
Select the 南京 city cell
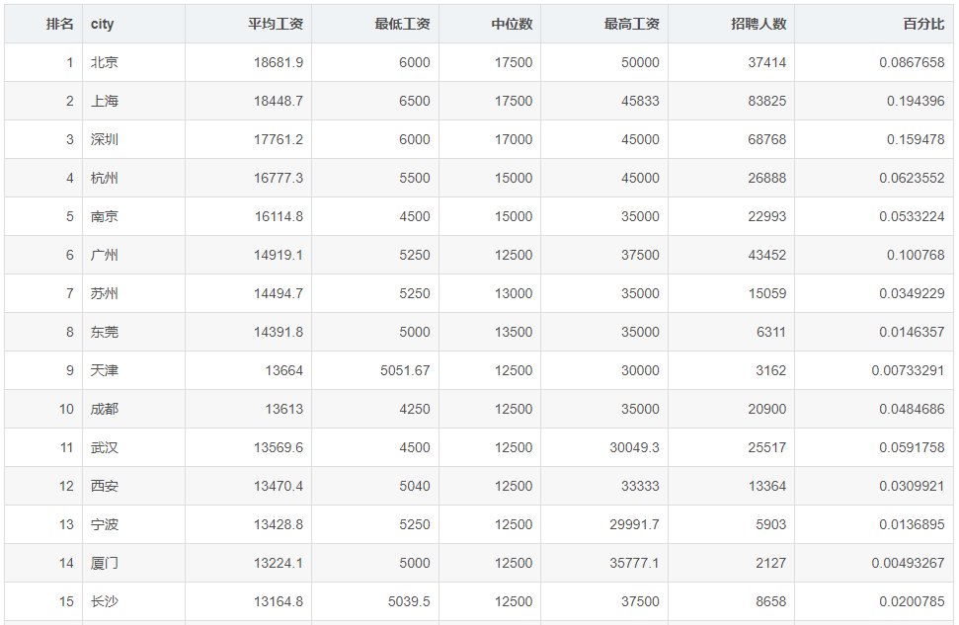[x=134, y=216]
